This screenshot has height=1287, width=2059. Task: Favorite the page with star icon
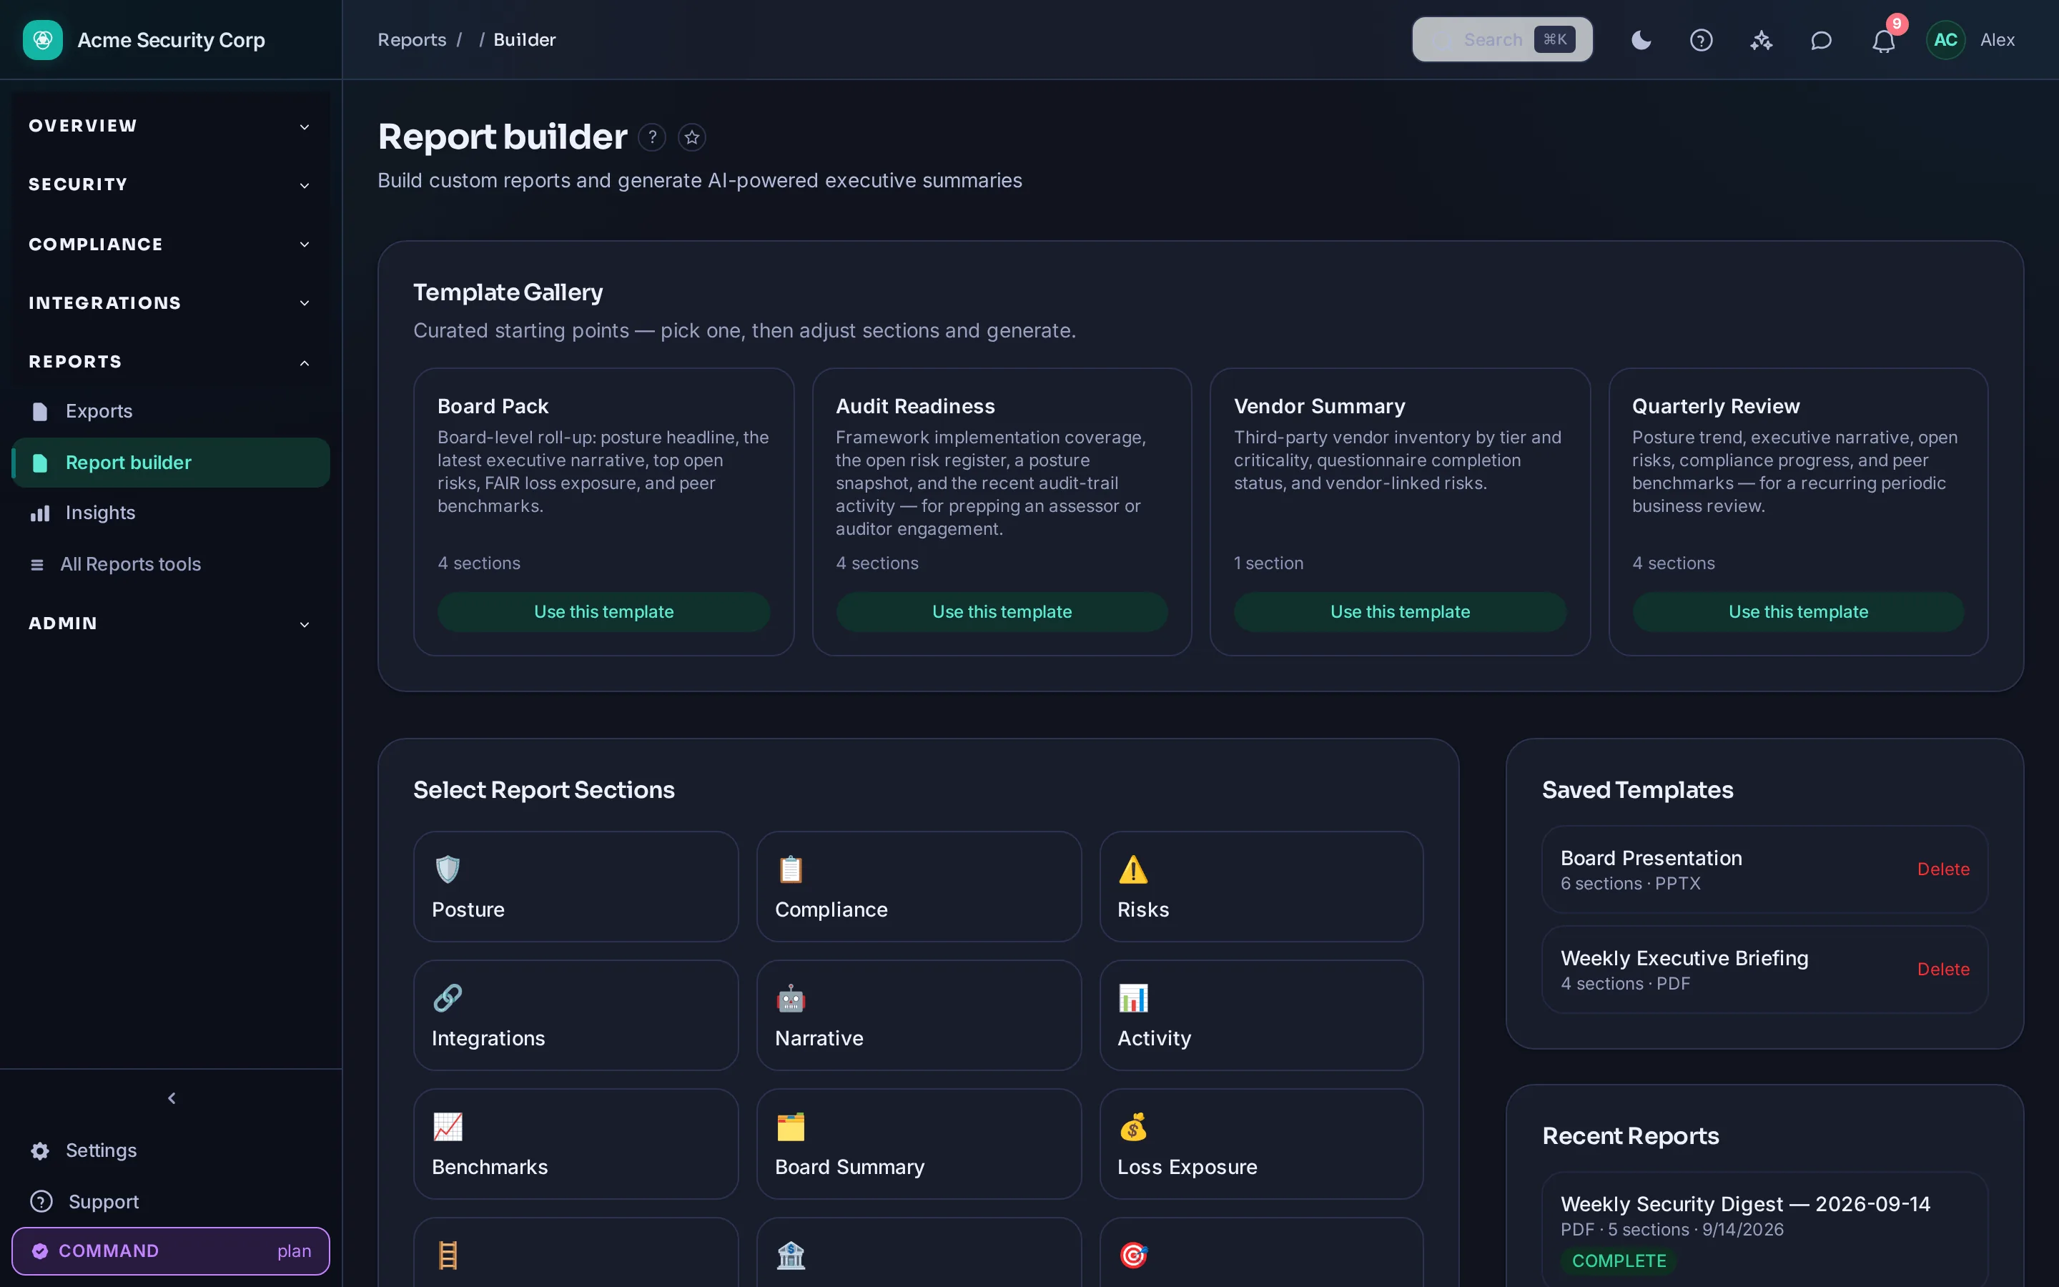pyautogui.click(x=692, y=137)
